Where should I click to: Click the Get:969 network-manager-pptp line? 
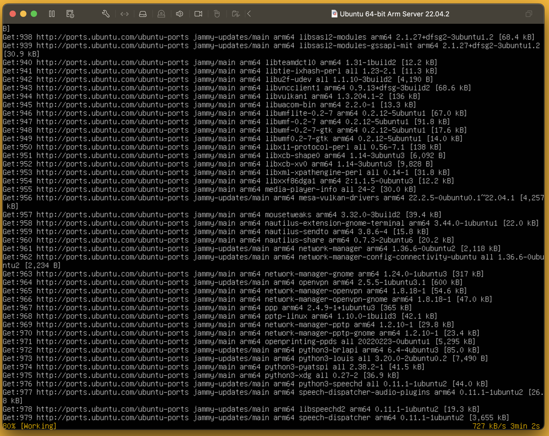click(228, 324)
